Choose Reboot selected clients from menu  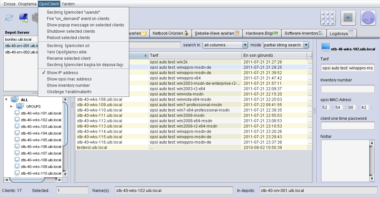coord(68,38)
